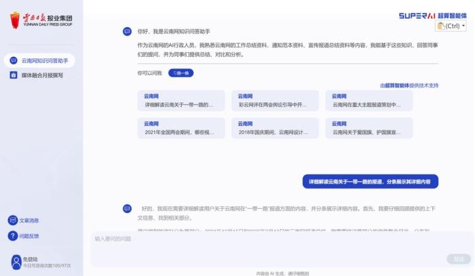
Task: Open 云南网知识问答助手 in sidebar
Action: tap(39, 60)
